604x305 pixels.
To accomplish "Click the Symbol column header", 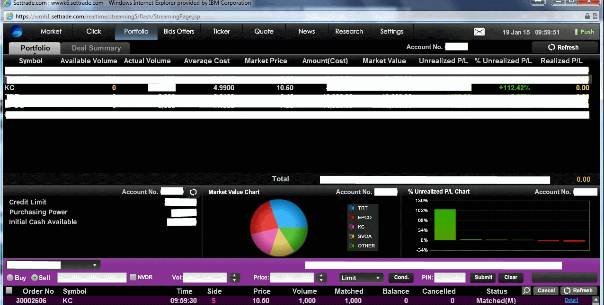I will coord(31,61).
